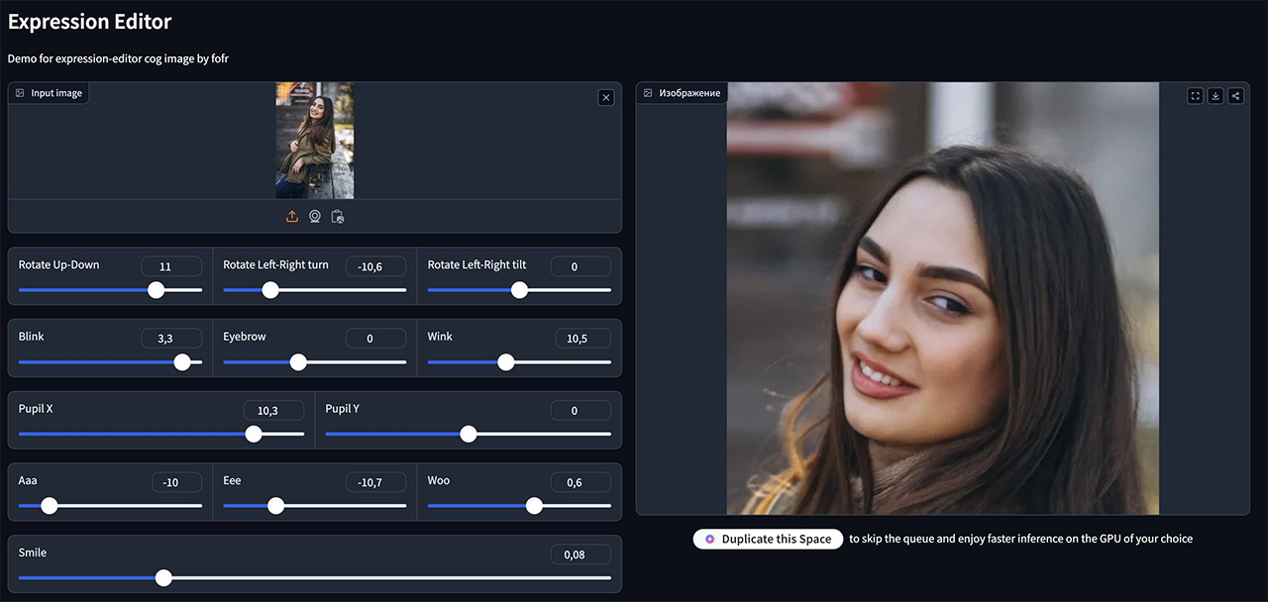The image size is (1268, 602).
Task: Click the Blink value field showing 3,3
Action: coord(171,339)
